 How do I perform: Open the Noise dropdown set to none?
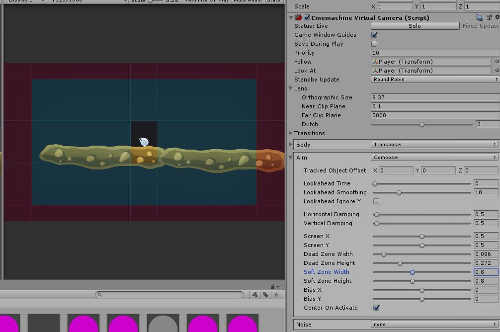tap(434, 325)
